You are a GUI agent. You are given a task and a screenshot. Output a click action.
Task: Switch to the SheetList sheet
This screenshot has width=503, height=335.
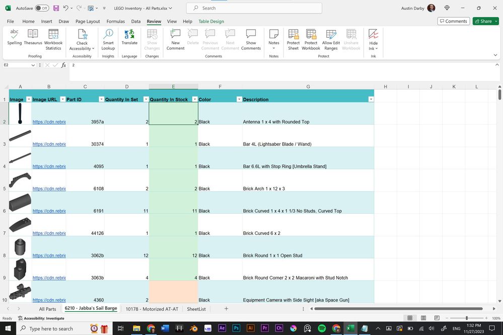point(196,309)
